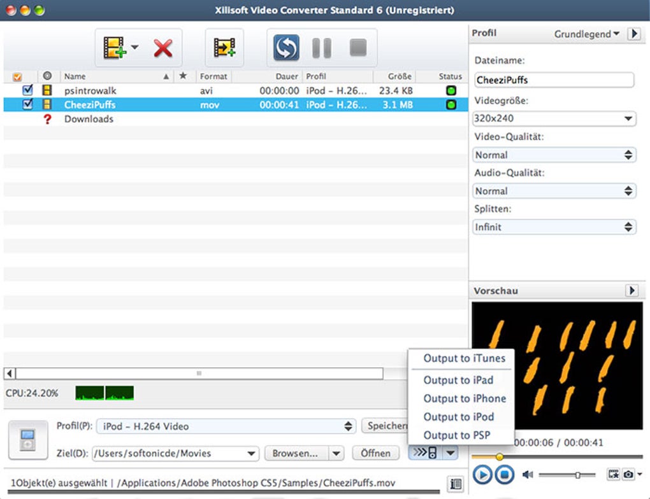Click the Add File filmstrip icon
This screenshot has height=499, width=650.
115,48
